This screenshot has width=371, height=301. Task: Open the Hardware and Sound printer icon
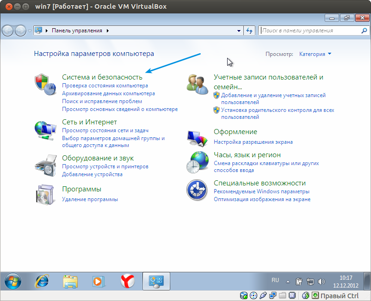point(46,166)
